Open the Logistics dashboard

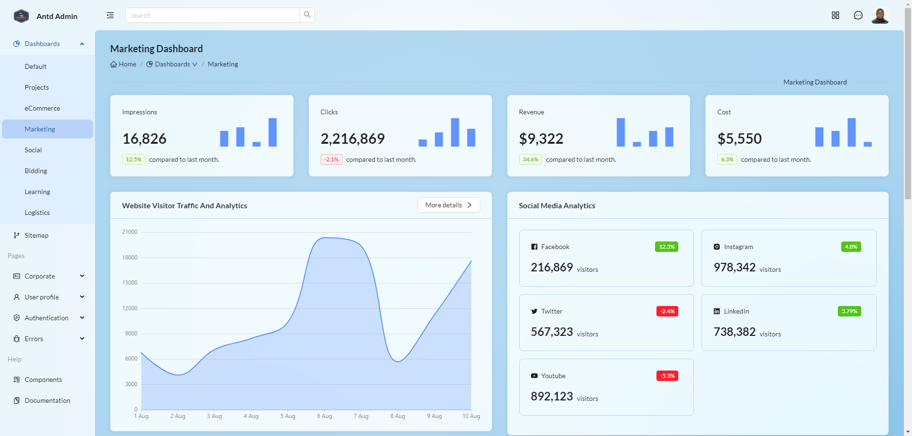coord(47,213)
